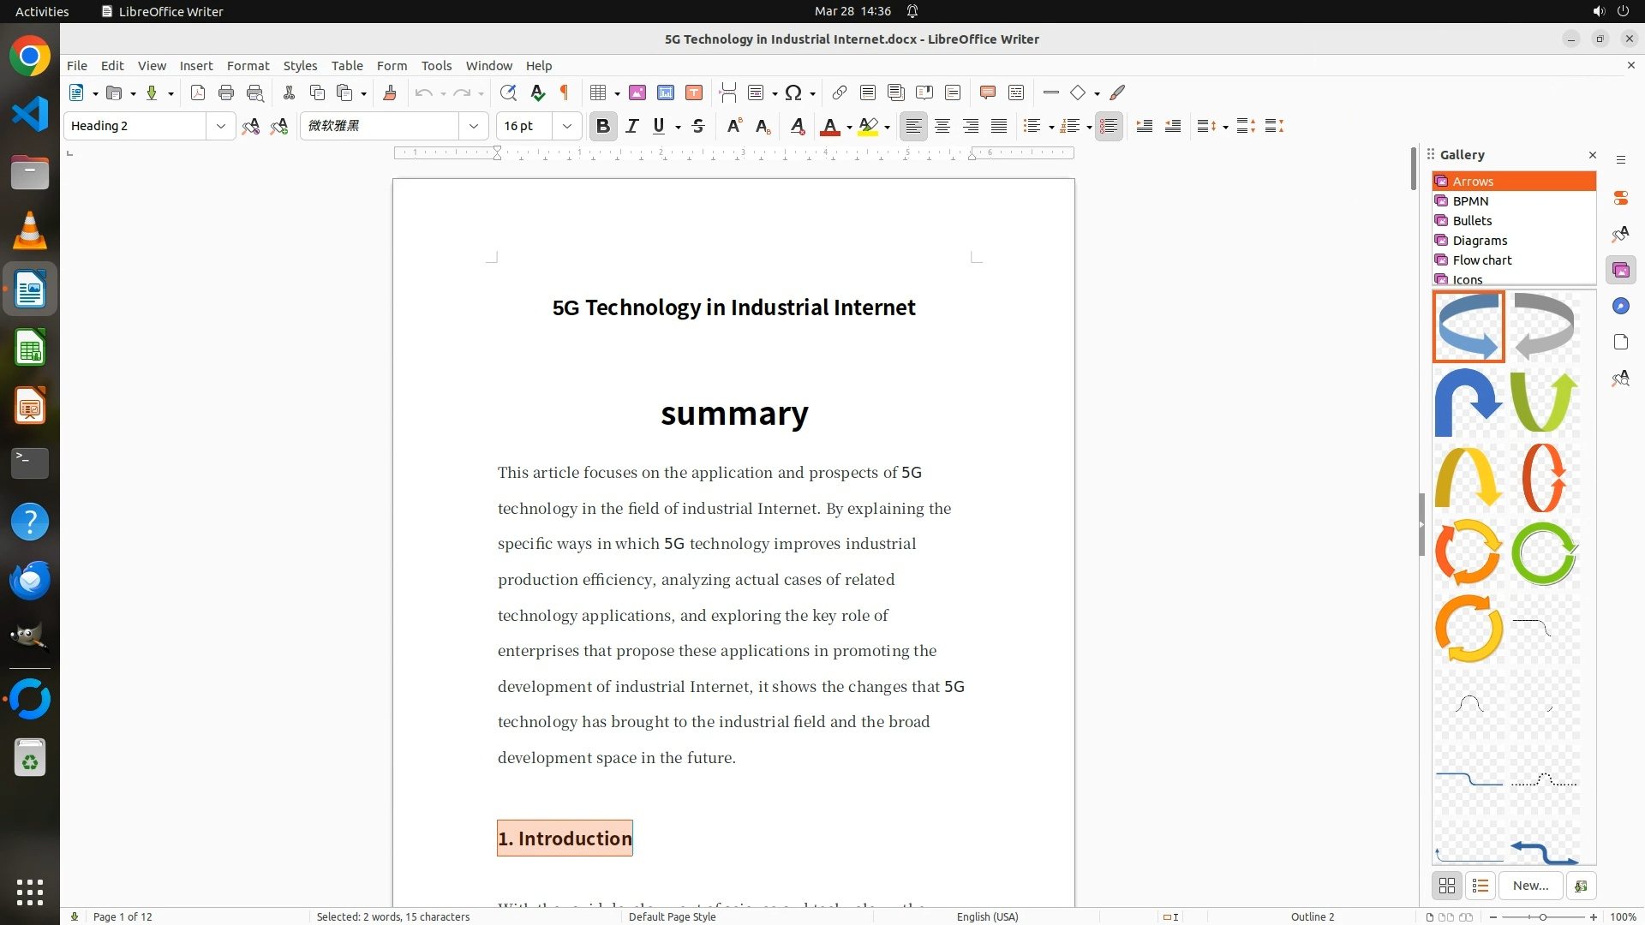This screenshot has height=925, width=1645.
Task: Expand the font name dropdown list
Action: coord(473,126)
